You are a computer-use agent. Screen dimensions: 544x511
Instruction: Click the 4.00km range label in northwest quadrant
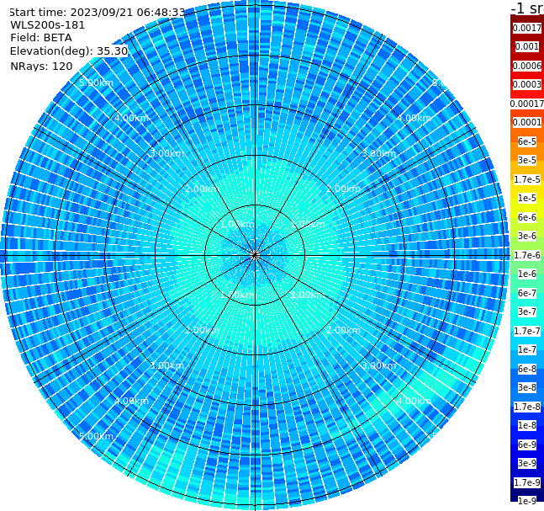point(131,118)
